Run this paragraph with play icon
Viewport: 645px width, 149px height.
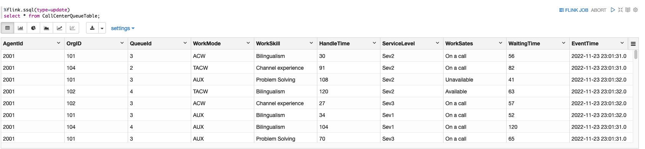tap(613, 10)
